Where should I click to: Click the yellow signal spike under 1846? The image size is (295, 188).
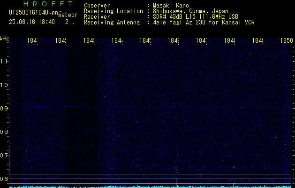pos(176,182)
